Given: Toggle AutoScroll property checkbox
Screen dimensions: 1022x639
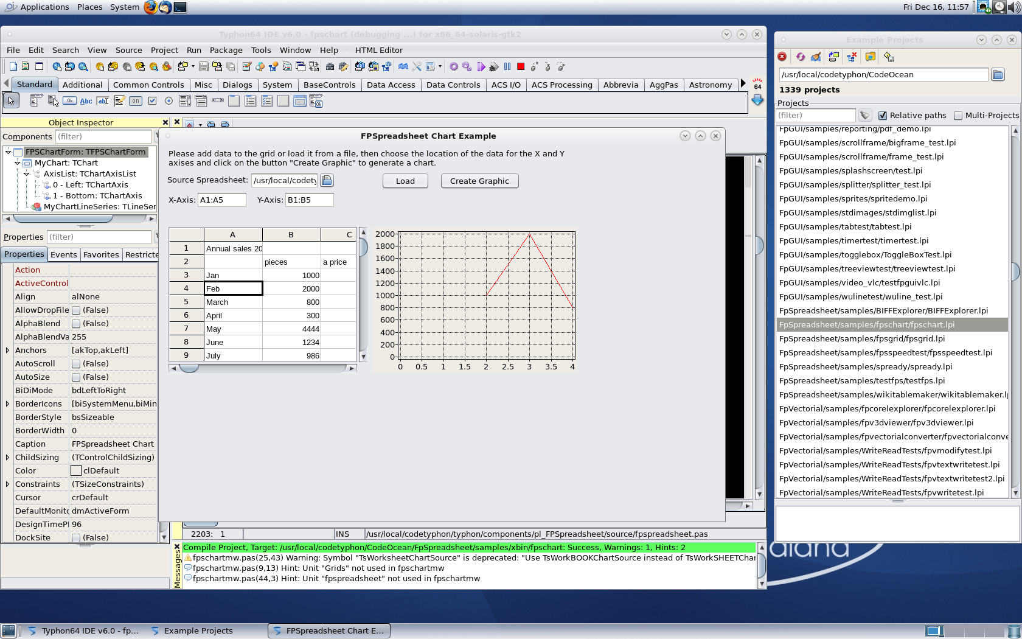Looking at the screenshot, I should coord(76,364).
